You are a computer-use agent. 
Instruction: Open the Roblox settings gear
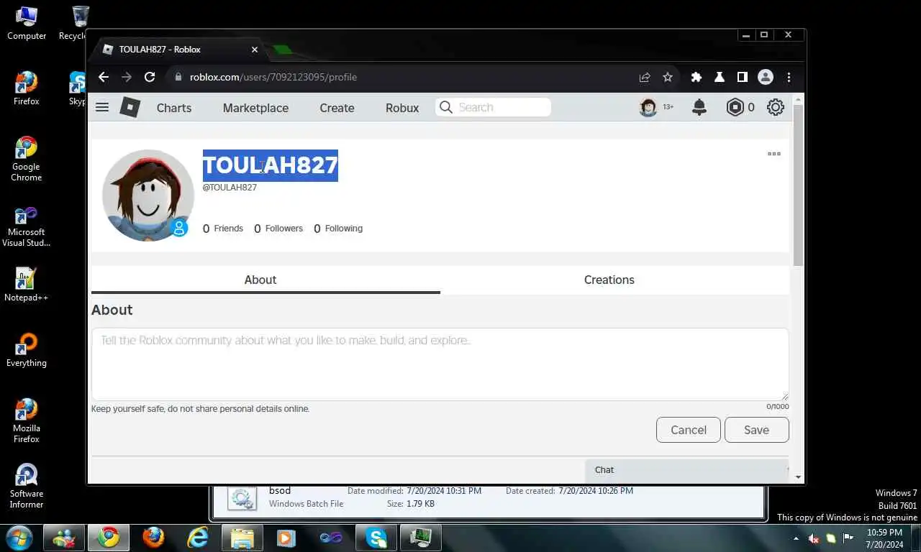point(775,107)
